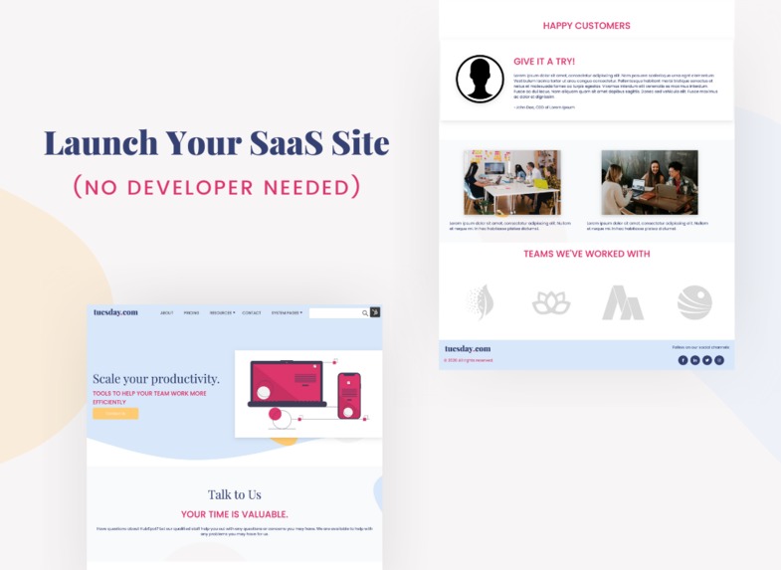Image resolution: width=781 pixels, height=570 pixels.
Task: Click the Twitter bird icon in footer
Action: (x=707, y=360)
